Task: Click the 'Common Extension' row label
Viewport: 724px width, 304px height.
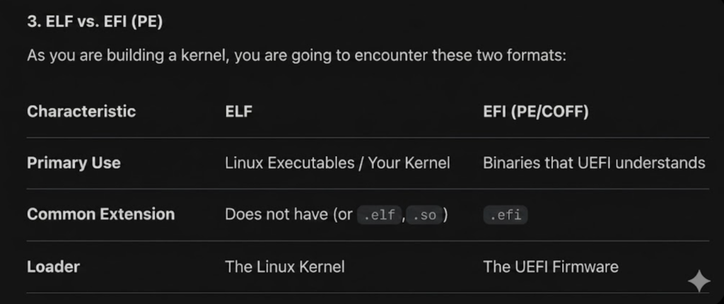Action: [x=100, y=214]
